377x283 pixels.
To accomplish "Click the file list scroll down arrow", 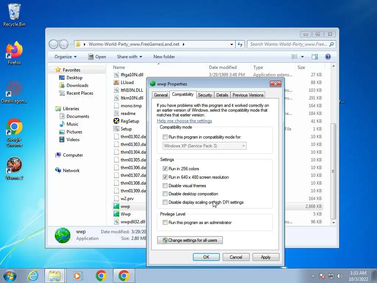I will 334,223.
